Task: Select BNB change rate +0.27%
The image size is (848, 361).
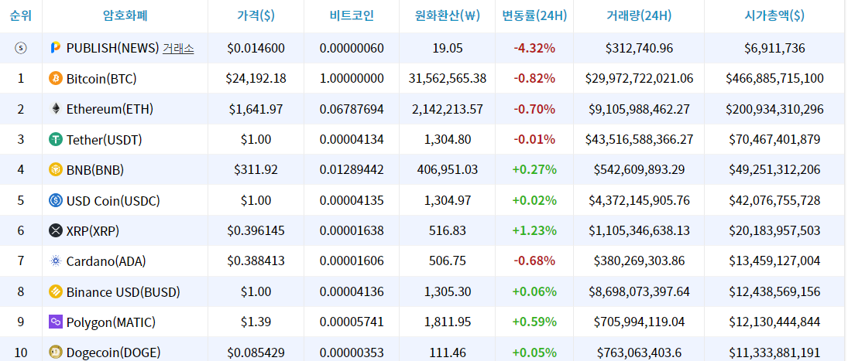Action: [534, 170]
